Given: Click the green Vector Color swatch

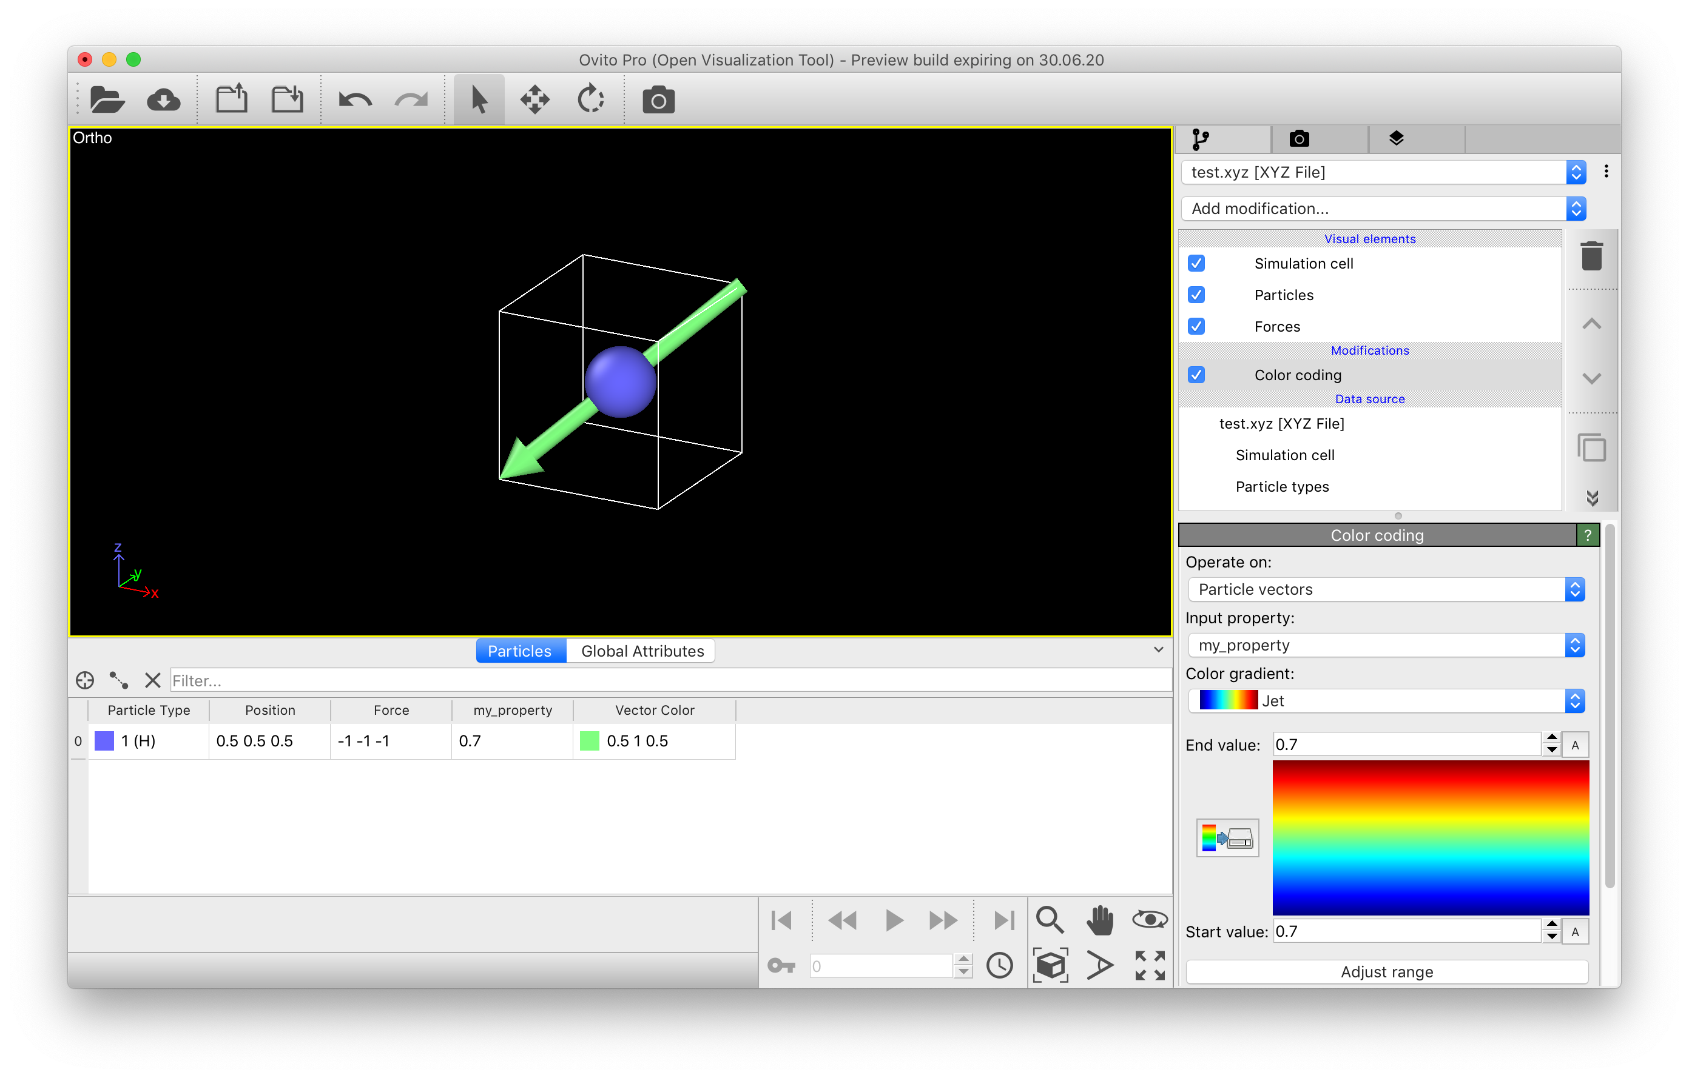Looking at the screenshot, I should pyautogui.click(x=590, y=741).
